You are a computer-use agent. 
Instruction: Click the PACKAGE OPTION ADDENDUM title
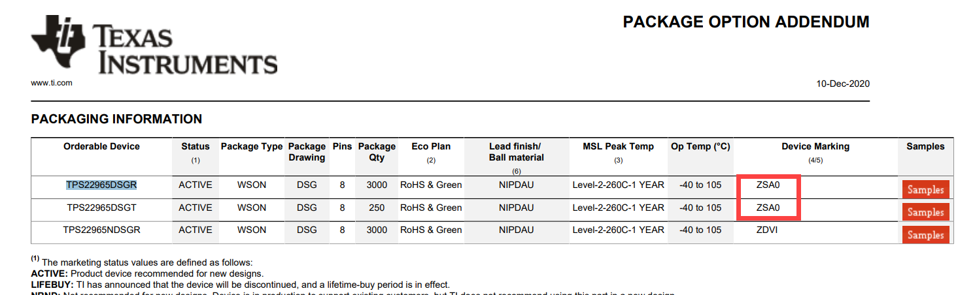(x=745, y=22)
